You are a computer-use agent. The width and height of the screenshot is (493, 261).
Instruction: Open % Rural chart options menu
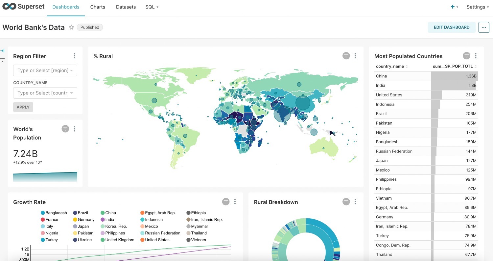pos(355,56)
